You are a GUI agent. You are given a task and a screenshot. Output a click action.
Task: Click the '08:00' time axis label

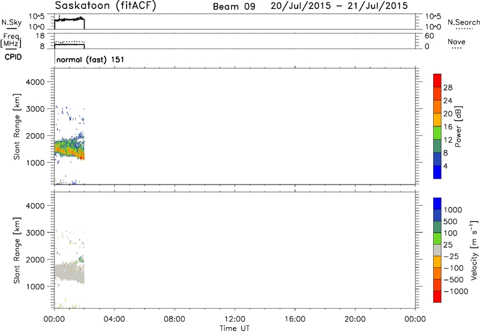(x=175, y=319)
